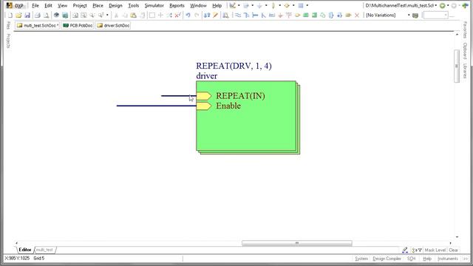This screenshot has width=473, height=266.
Task: Select the REPEAT(DRV, 1, 4) designator text
Action: coord(234,66)
